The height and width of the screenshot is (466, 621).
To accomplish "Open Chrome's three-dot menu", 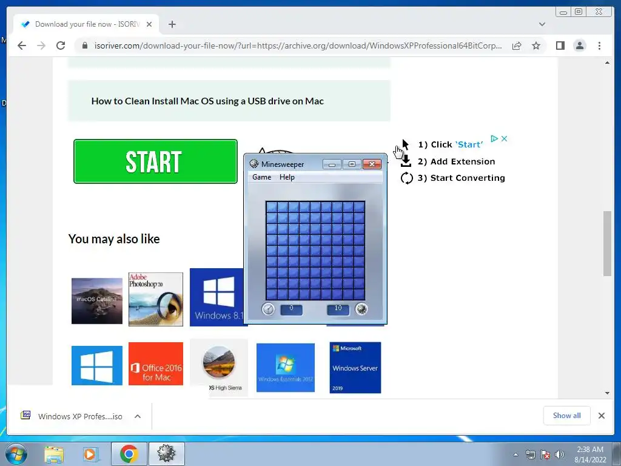I will coord(599,46).
